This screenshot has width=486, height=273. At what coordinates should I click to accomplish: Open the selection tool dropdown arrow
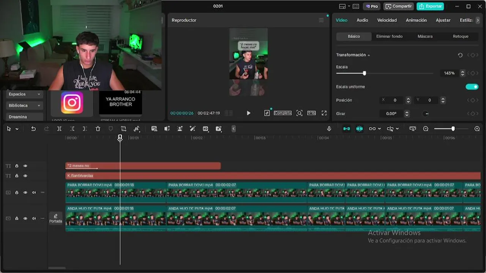coord(17,129)
